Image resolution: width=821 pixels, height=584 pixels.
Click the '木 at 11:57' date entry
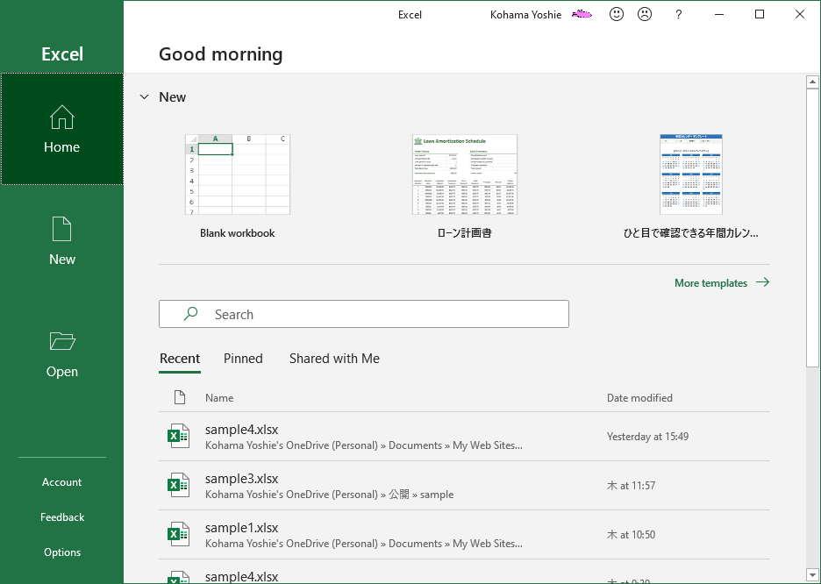click(x=631, y=486)
